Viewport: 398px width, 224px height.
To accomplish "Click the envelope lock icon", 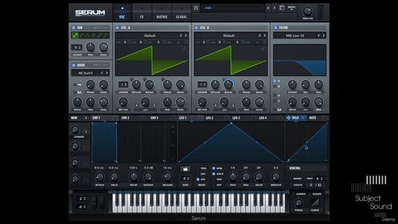I will (173, 126).
